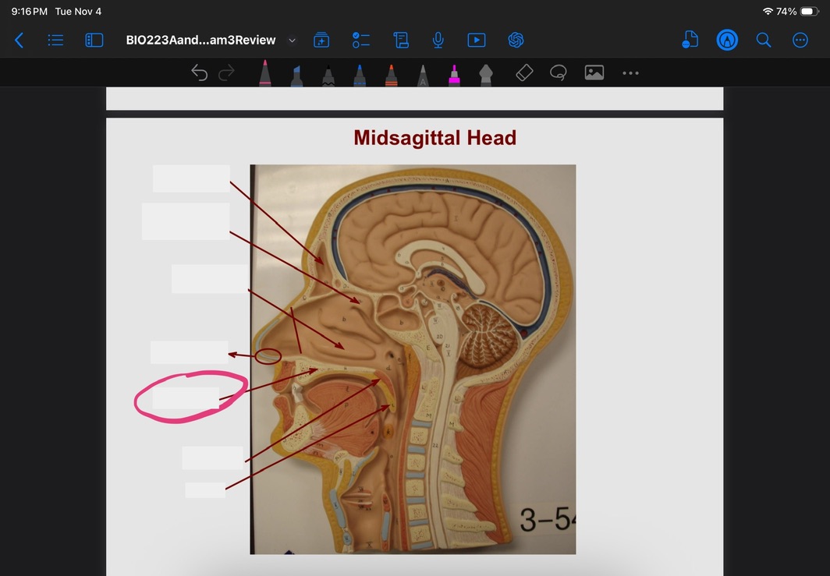
Task: Toggle the pen annotation mode
Action: pyautogui.click(x=727, y=40)
